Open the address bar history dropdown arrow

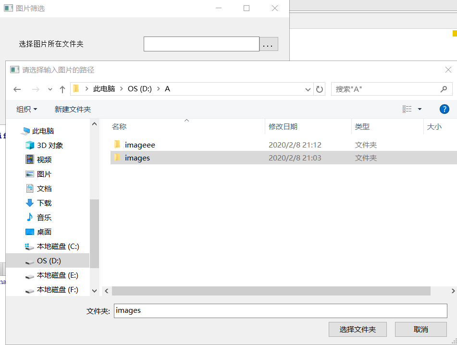pos(308,89)
